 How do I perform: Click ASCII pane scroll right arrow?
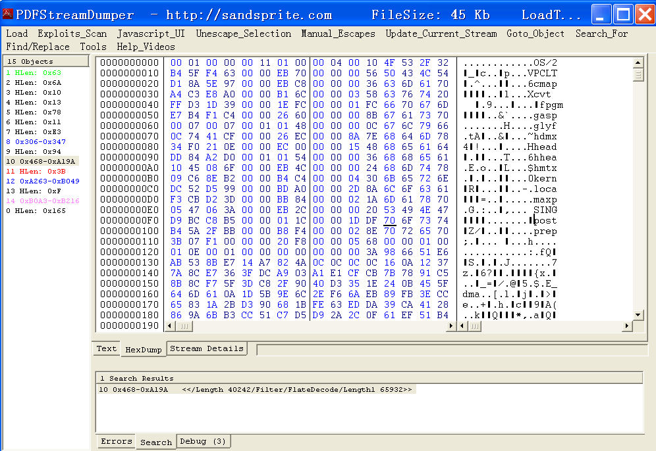[x=626, y=325]
